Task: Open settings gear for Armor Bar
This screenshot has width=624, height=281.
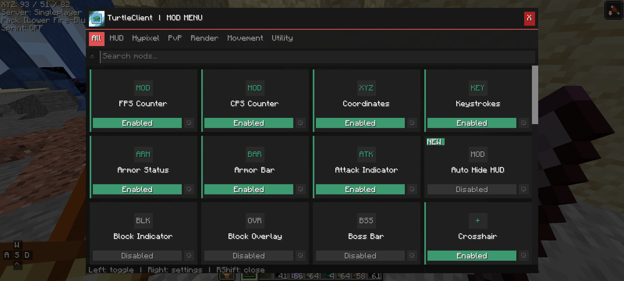Action: tap(301, 189)
